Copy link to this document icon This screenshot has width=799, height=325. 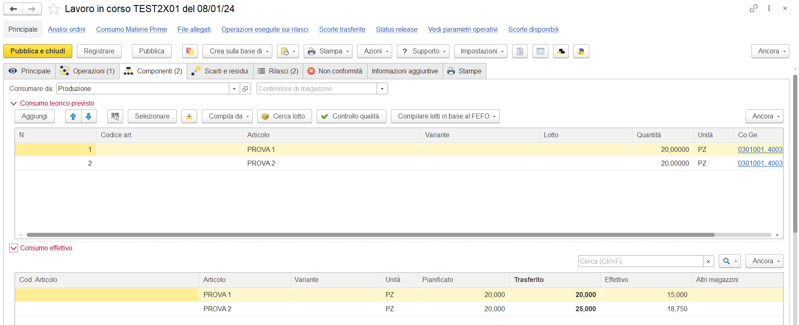coord(753,8)
